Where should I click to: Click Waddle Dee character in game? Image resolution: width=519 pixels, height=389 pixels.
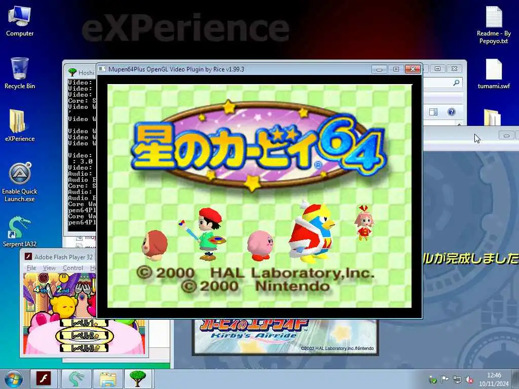coord(155,246)
